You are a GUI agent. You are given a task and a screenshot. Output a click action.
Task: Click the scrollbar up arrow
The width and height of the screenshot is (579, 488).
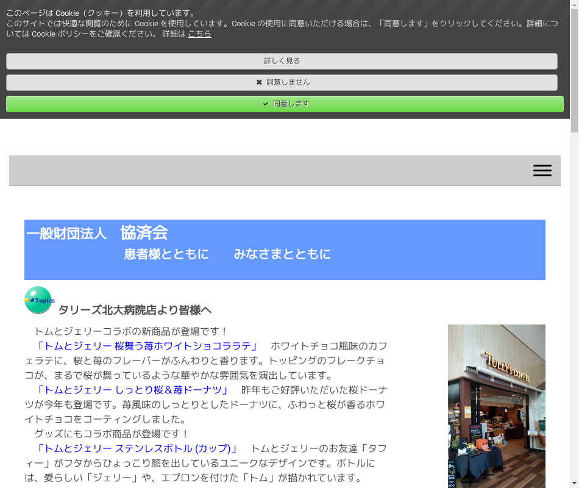(574, 4)
